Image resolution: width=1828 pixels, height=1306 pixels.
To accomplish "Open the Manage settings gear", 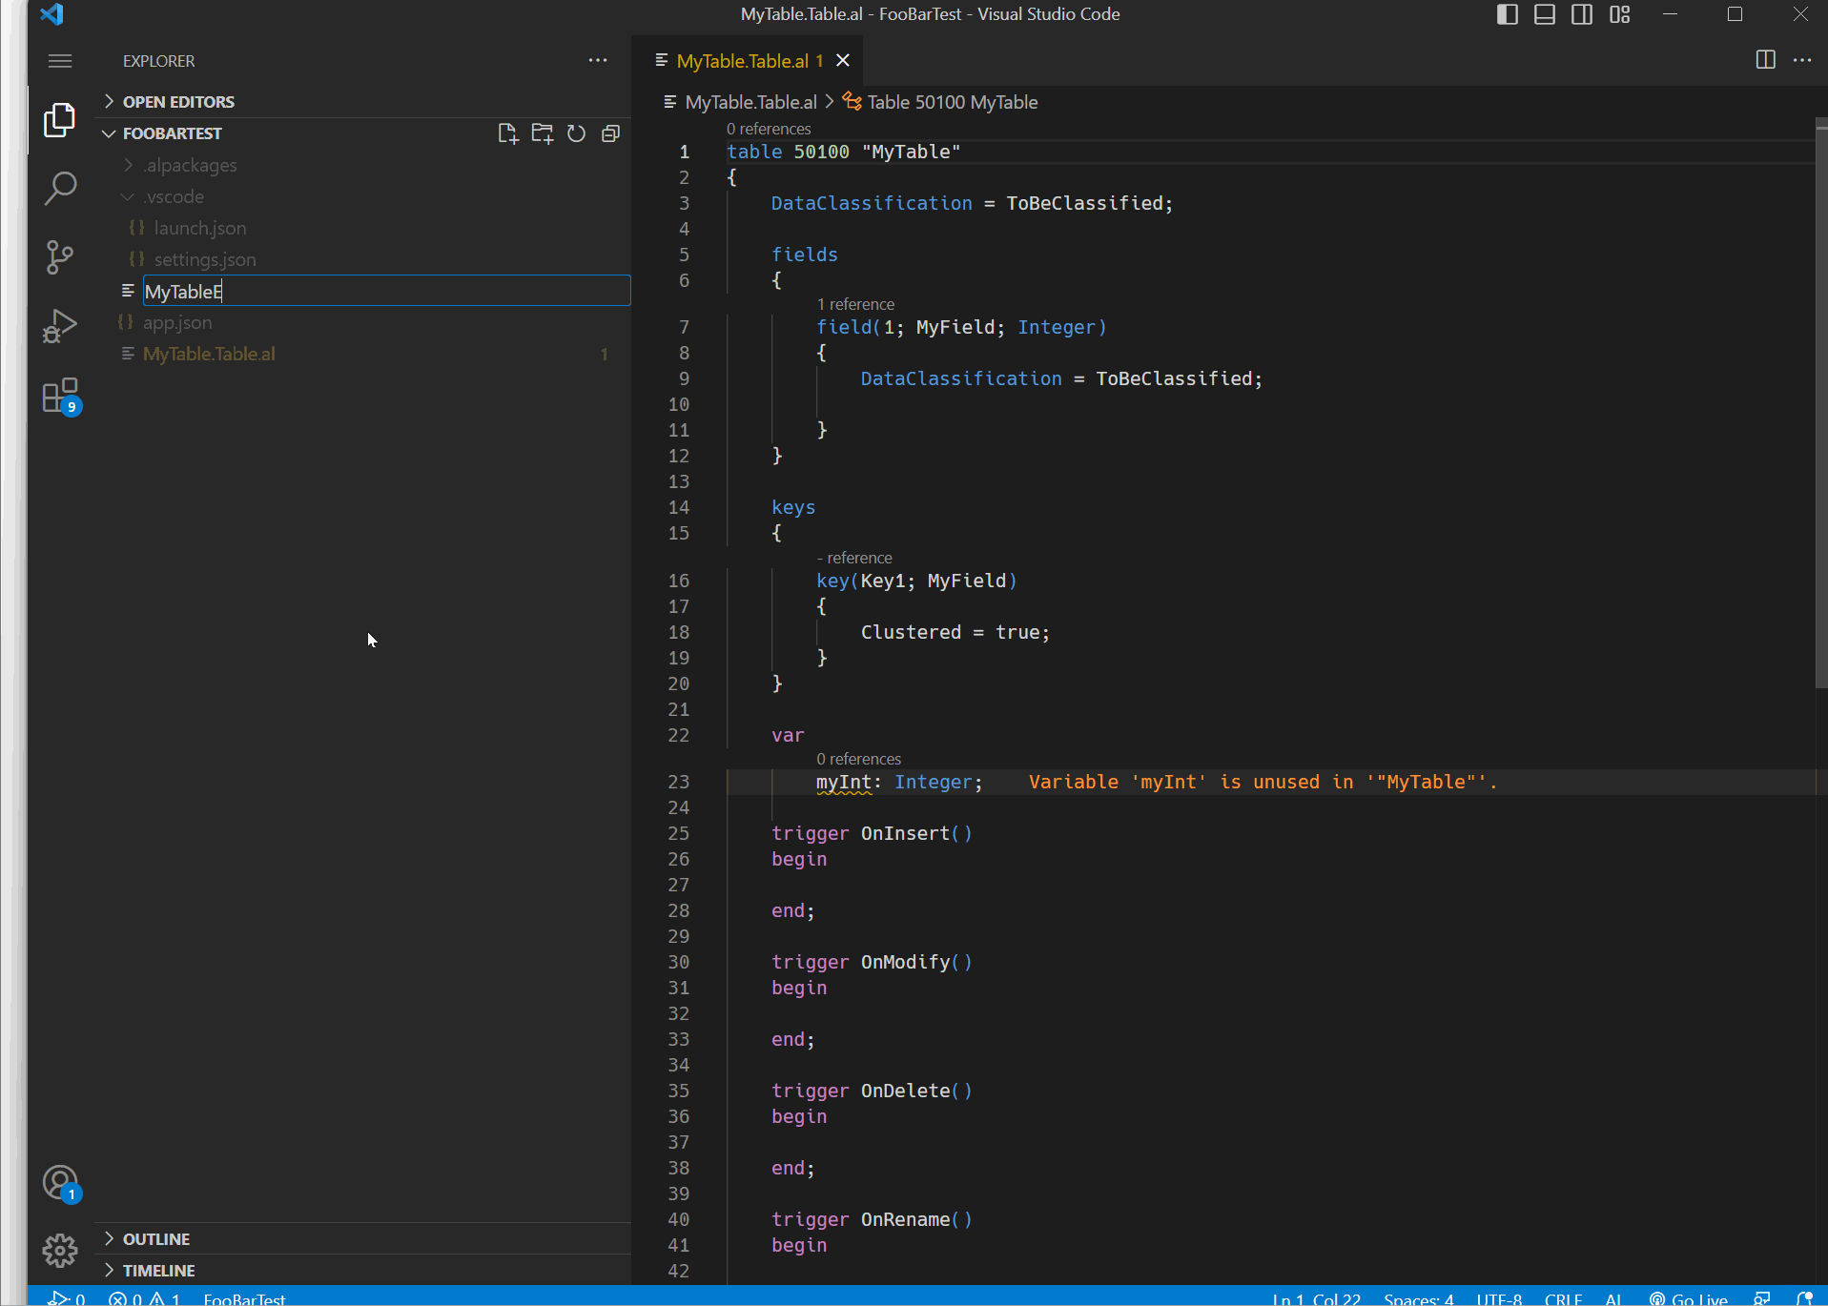I will (x=59, y=1250).
